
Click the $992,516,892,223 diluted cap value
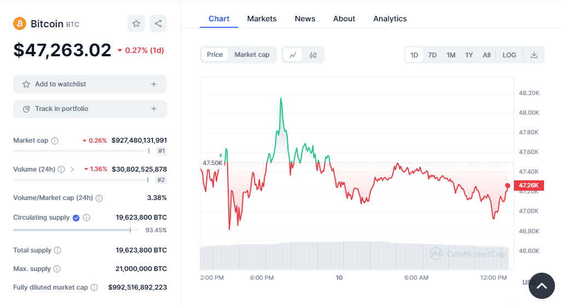pos(137,287)
